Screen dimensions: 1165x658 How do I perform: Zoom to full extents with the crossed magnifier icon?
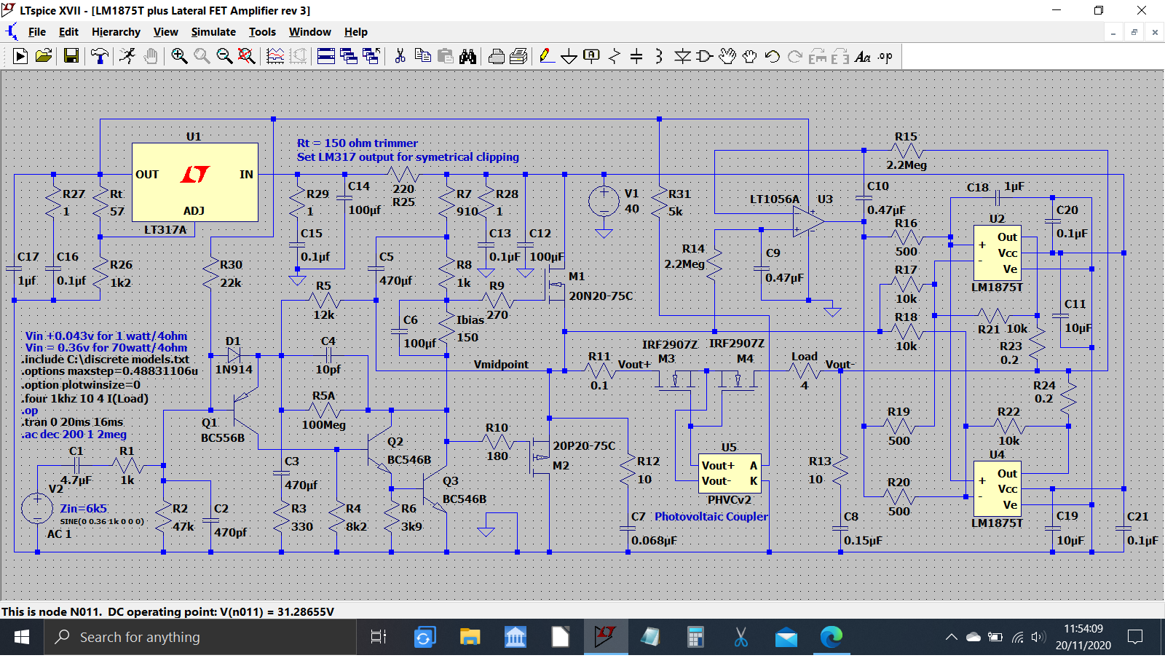(247, 56)
